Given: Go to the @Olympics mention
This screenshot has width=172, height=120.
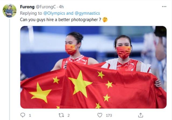Looking at the screenshot, I should pyautogui.click(x=54, y=13).
